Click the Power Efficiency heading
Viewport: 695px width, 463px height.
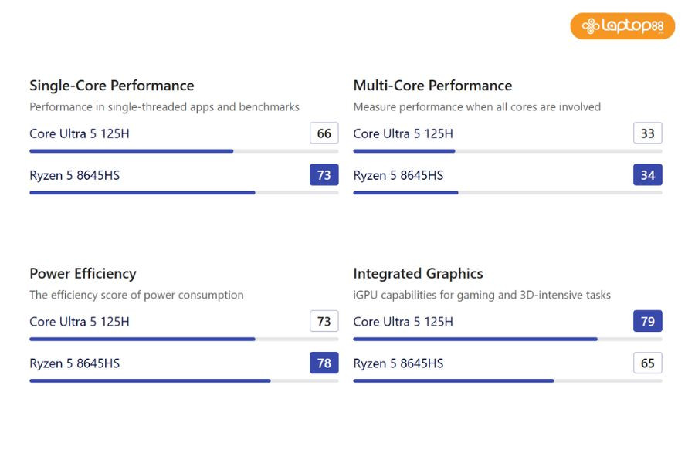[x=83, y=274]
